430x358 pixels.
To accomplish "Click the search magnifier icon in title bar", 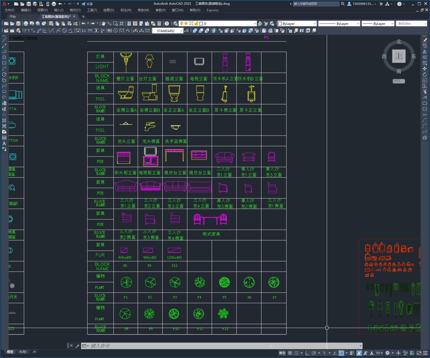I will pyautogui.click(x=343, y=4).
